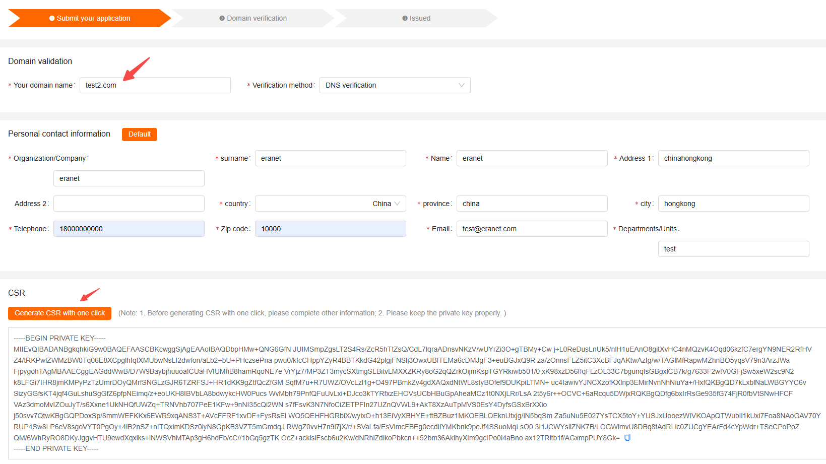The width and height of the screenshot is (826, 464).
Task: Focus the Address 1 field
Action: (733, 158)
